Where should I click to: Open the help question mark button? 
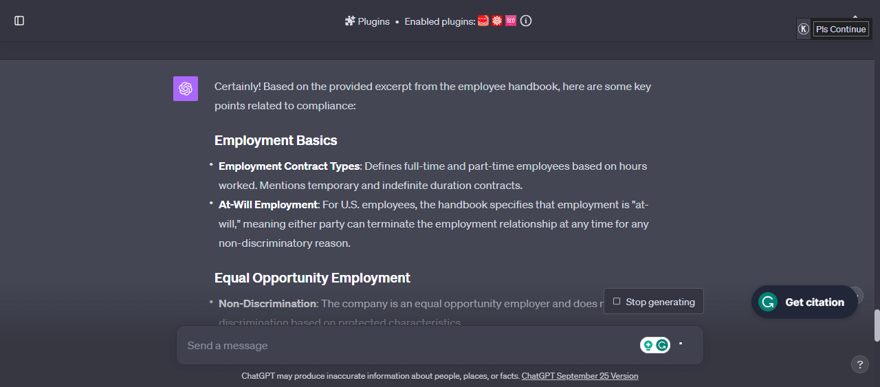click(x=859, y=364)
